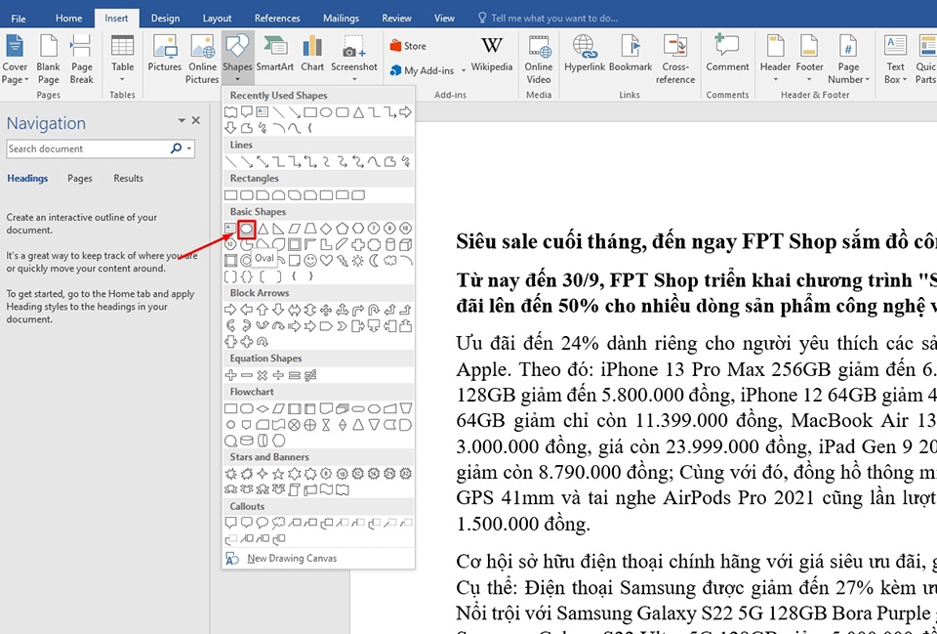Image resolution: width=937 pixels, height=634 pixels.
Task: Insert a Page Break
Action: 81,59
